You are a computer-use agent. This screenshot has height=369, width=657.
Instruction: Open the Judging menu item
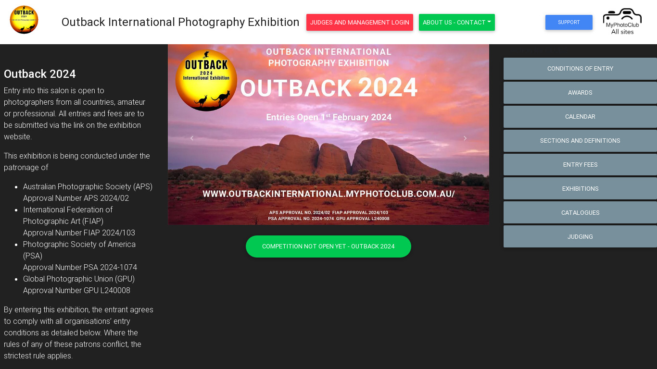pos(580,237)
